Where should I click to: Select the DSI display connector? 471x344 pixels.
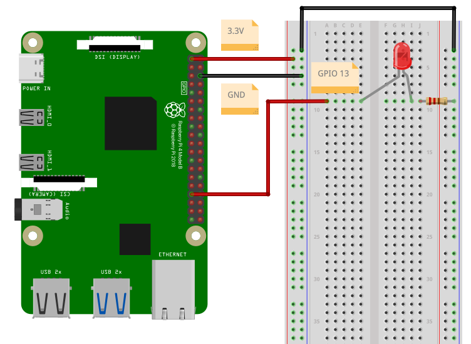click(115, 44)
